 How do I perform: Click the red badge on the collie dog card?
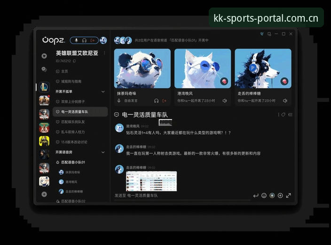pos(284,81)
